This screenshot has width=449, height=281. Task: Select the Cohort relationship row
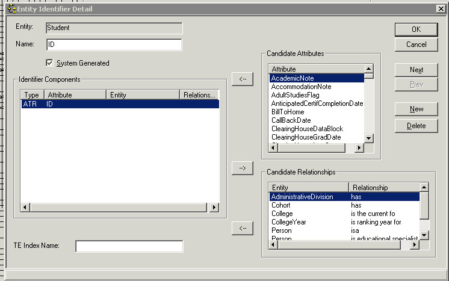[x=343, y=205]
